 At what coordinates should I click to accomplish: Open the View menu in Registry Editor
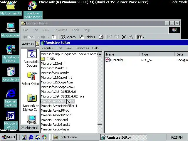pos(69,48)
